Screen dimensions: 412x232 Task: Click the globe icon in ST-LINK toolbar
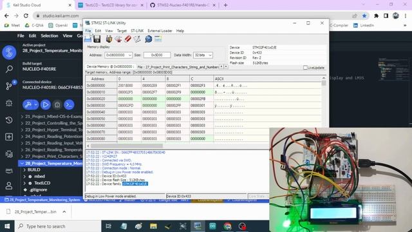pyautogui.click(x=149, y=39)
